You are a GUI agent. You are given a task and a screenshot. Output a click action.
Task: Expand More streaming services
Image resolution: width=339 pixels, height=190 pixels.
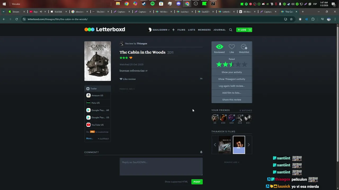[90, 139]
